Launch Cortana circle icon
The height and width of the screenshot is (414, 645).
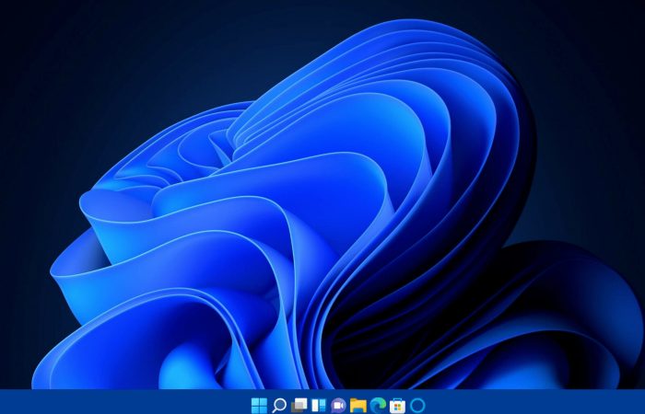pos(417,406)
